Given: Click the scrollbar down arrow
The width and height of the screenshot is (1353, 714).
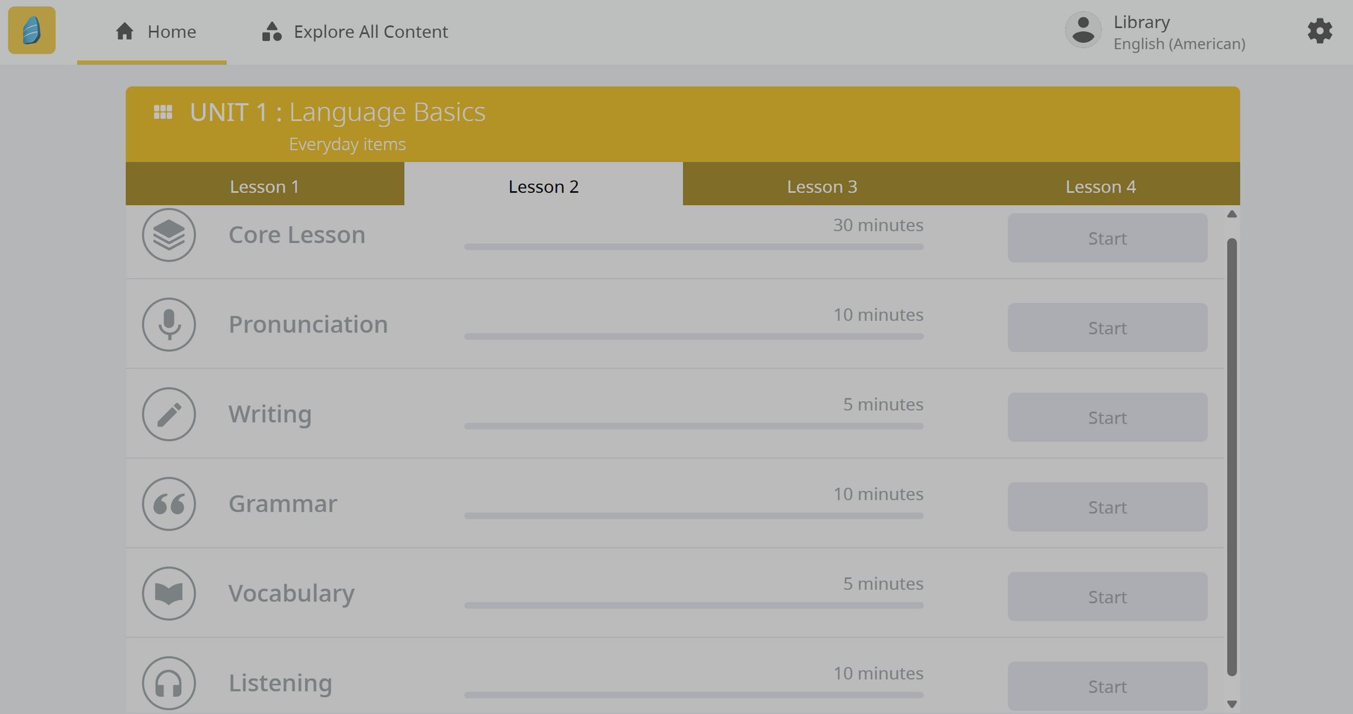Looking at the screenshot, I should coord(1231,703).
